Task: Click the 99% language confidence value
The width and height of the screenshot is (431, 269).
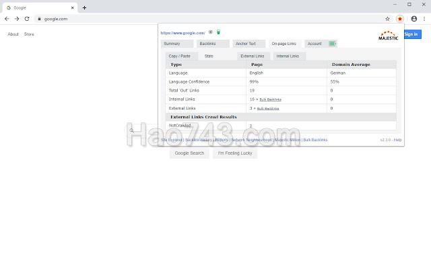Action: point(254,82)
